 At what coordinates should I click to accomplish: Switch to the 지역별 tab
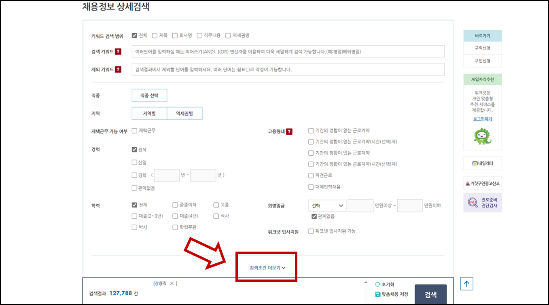[149, 113]
